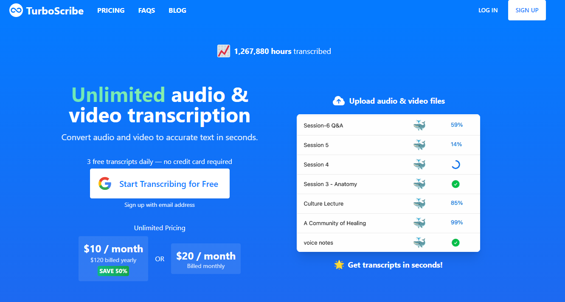
Task: Click the Unlimited Pricing label
Action: tap(160, 228)
